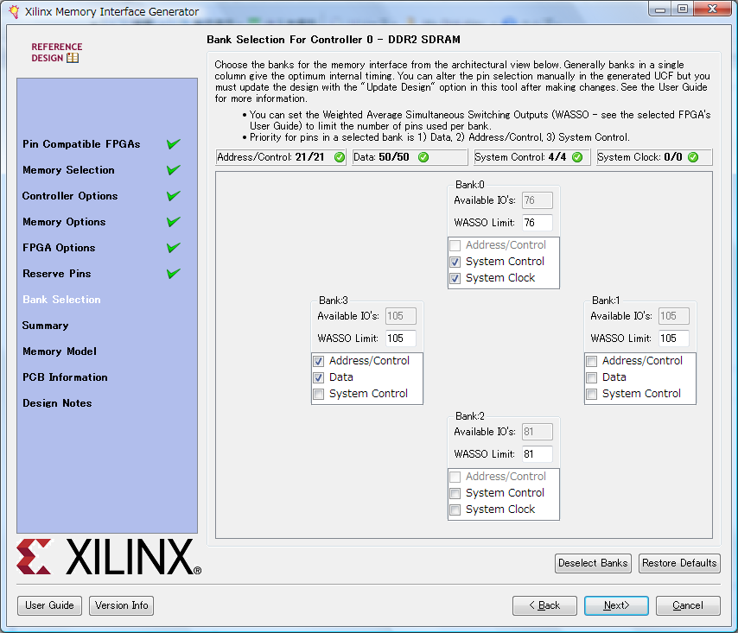Click the green status icon for System Control 4/4
Screen dimensions: 738x633
576,157
